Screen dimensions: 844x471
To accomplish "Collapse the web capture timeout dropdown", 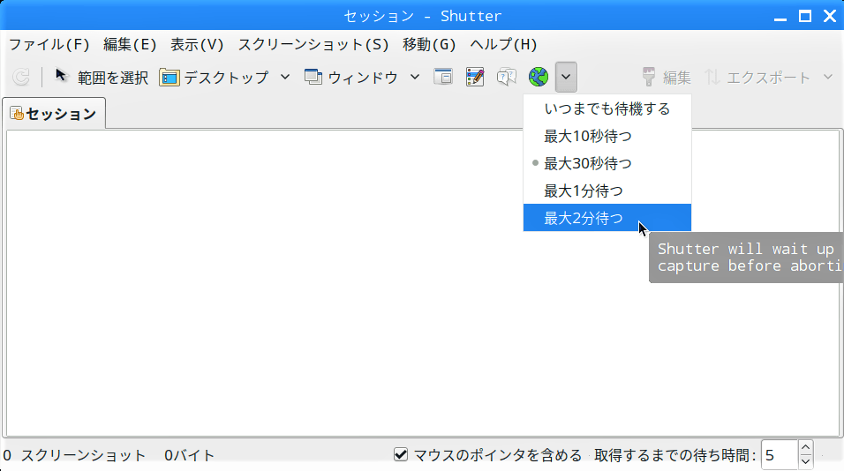I will [x=566, y=78].
